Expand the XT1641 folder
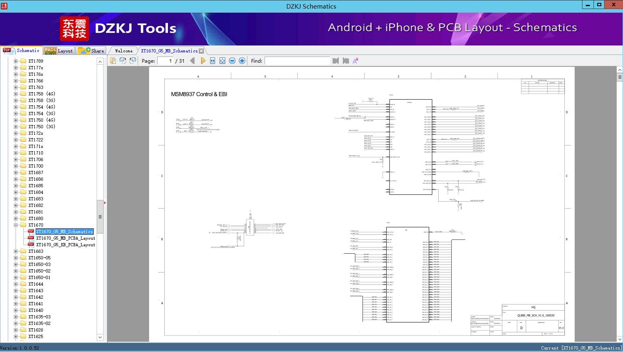Viewport: 623px width, 352px height. (x=16, y=304)
